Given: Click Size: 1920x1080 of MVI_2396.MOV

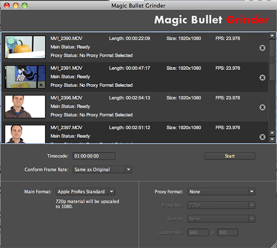Looking at the screenshot, I should [184, 98].
